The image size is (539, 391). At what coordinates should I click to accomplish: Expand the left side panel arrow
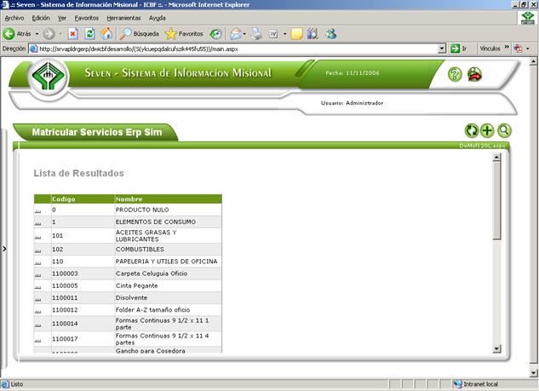click(x=3, y=249)
